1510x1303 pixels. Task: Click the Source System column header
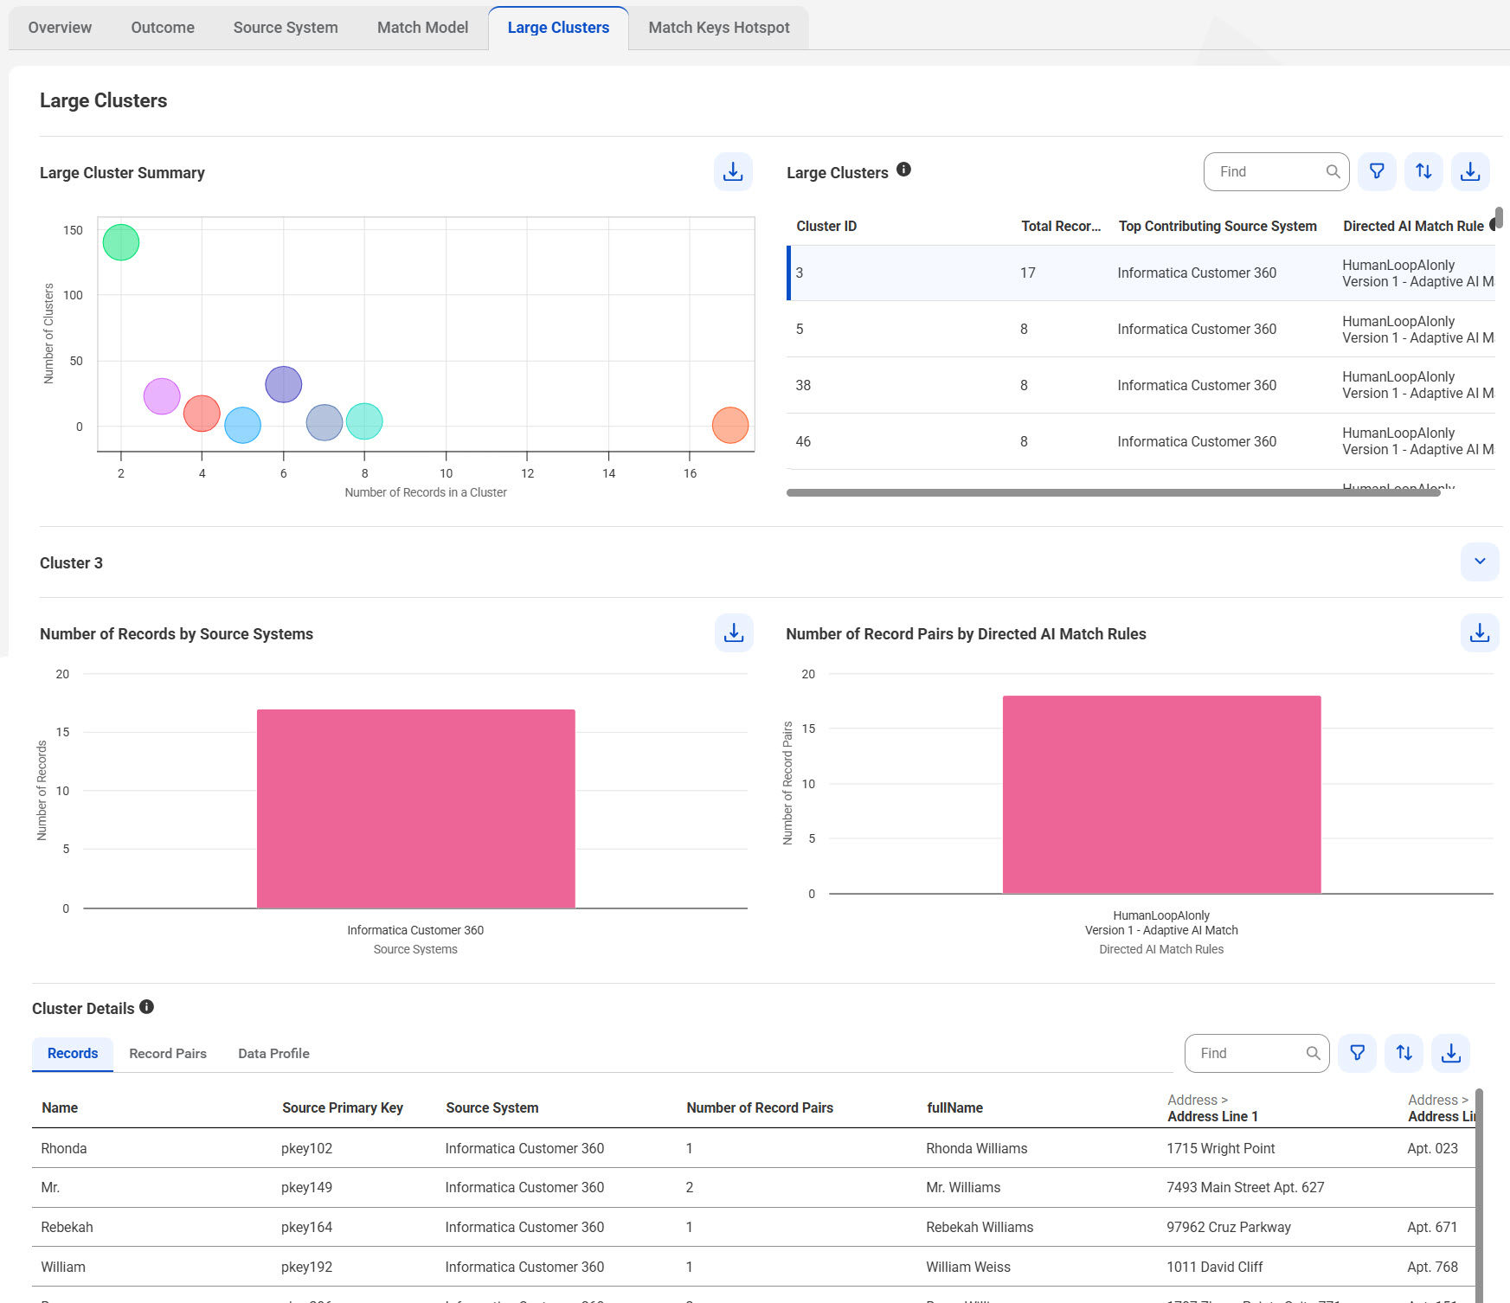492,1107
